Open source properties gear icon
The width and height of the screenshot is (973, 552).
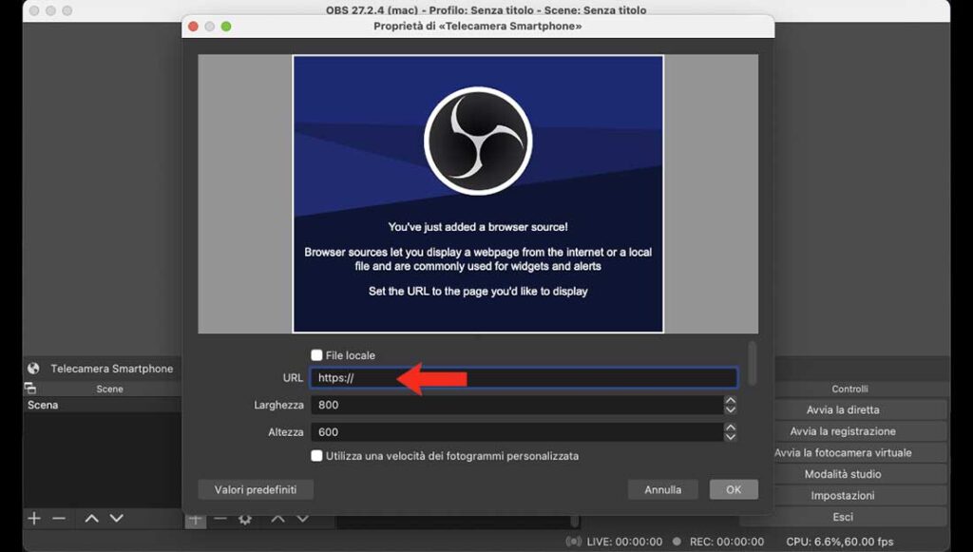pyautogui.click(x=245, y=519)
